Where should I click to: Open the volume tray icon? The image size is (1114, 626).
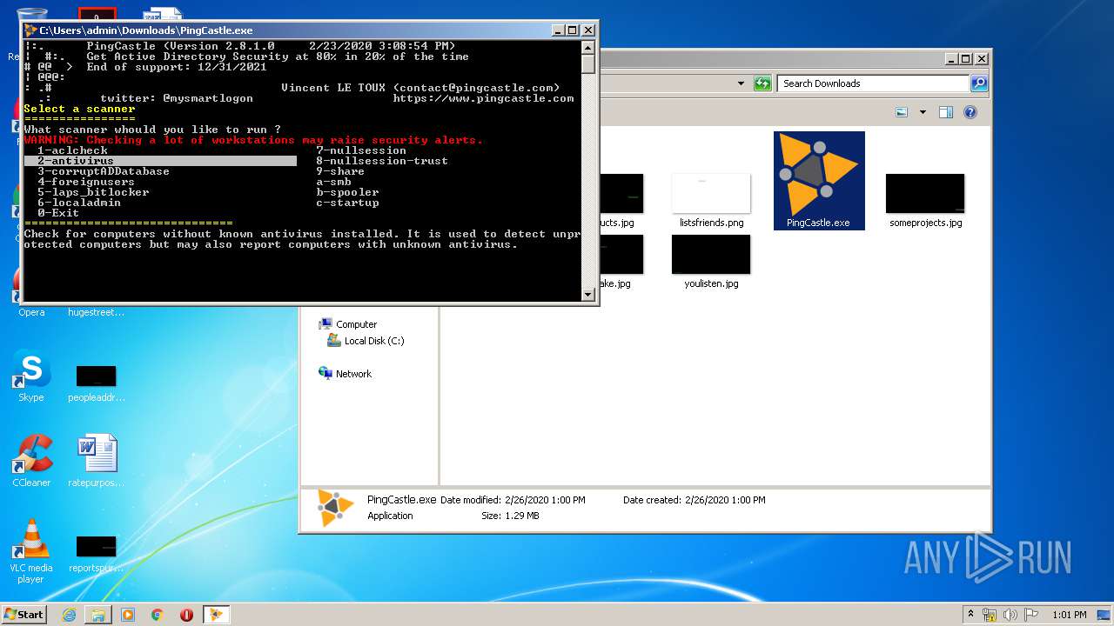pos(1011,615)
